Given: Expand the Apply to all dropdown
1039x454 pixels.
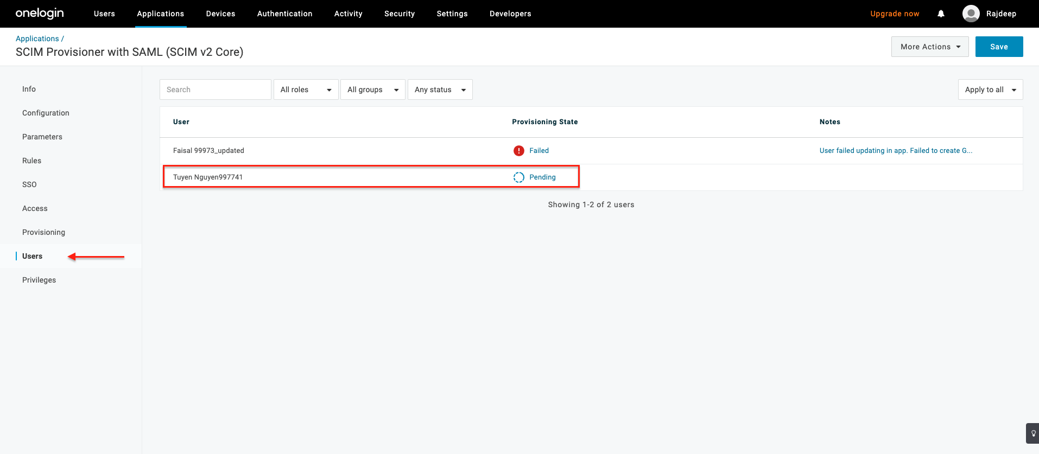Looking at the screenshot, I should pos(990,89).
